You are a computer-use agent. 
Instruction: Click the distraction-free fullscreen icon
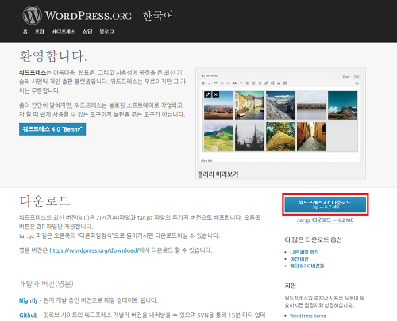tap(357, 83)
